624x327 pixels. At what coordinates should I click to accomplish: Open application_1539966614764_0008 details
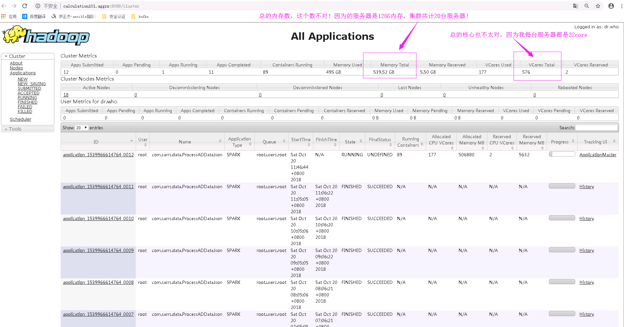pos(98,283)
